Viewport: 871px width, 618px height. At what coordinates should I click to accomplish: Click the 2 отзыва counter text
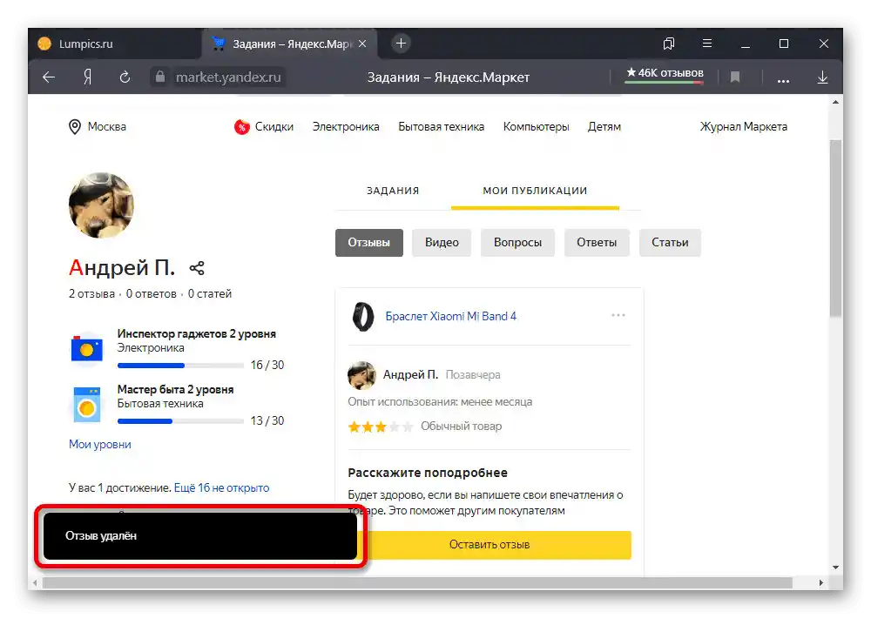point(91,293)
